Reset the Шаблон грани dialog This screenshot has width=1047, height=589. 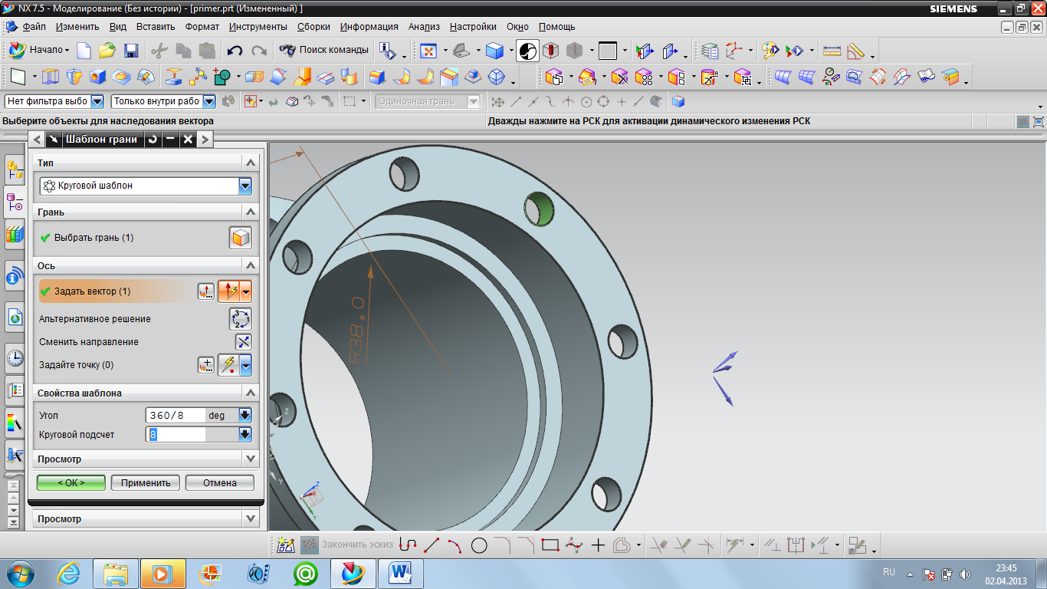tap(153, 139)
